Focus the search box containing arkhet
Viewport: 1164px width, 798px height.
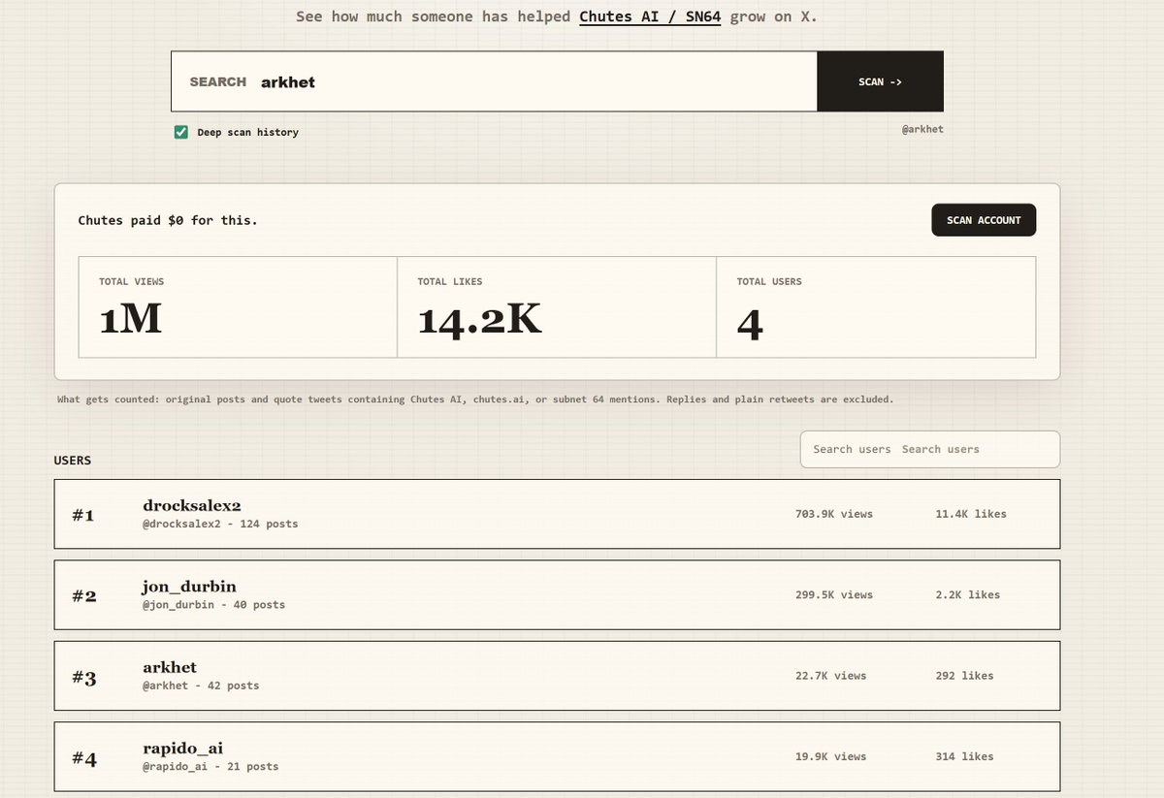(495, 81)
